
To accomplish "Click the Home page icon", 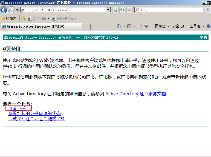I will coord(119,26).
